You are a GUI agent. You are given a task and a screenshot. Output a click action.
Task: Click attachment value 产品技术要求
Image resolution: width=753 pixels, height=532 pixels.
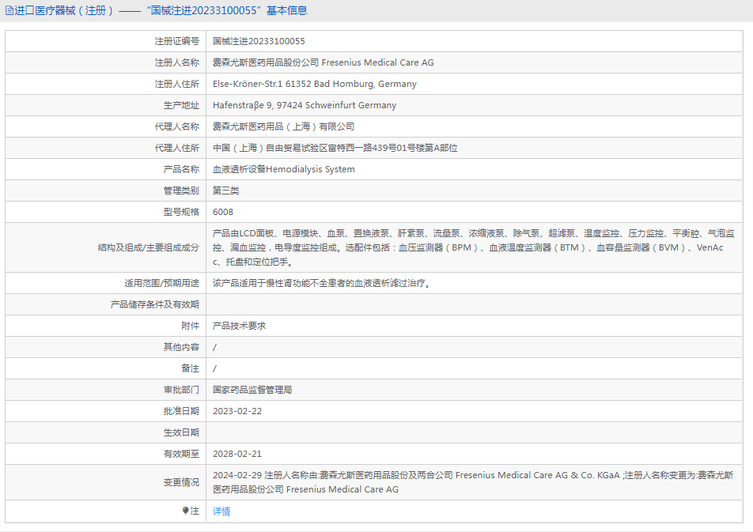(x=239, y=326)
